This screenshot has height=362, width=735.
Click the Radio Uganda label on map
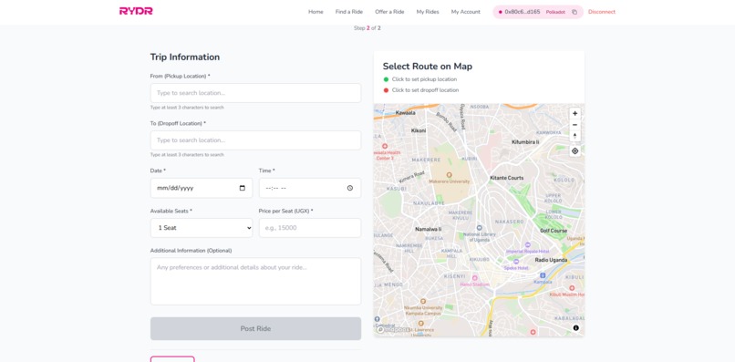coord(551,260)
